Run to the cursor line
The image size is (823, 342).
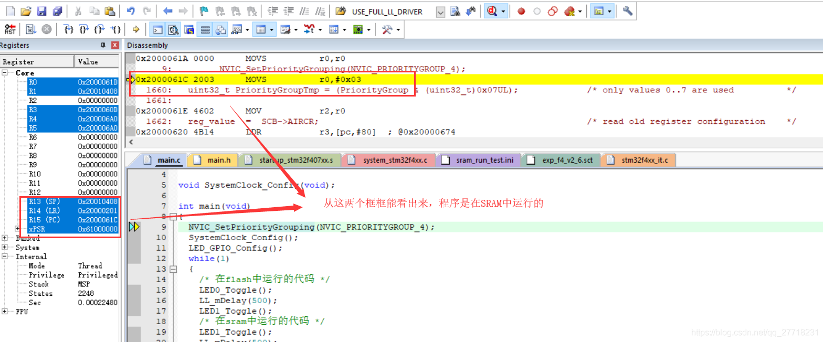point(117,29)
